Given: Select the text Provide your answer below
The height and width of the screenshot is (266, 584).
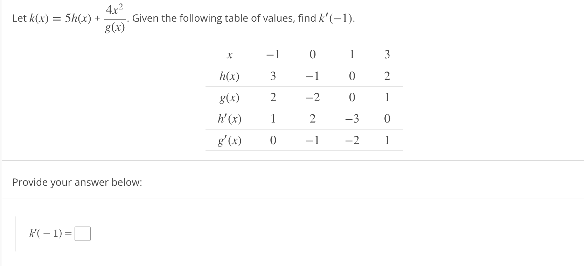Looking at the screenshot, I should tap(77, 182).
